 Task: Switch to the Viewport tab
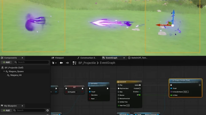58,58
